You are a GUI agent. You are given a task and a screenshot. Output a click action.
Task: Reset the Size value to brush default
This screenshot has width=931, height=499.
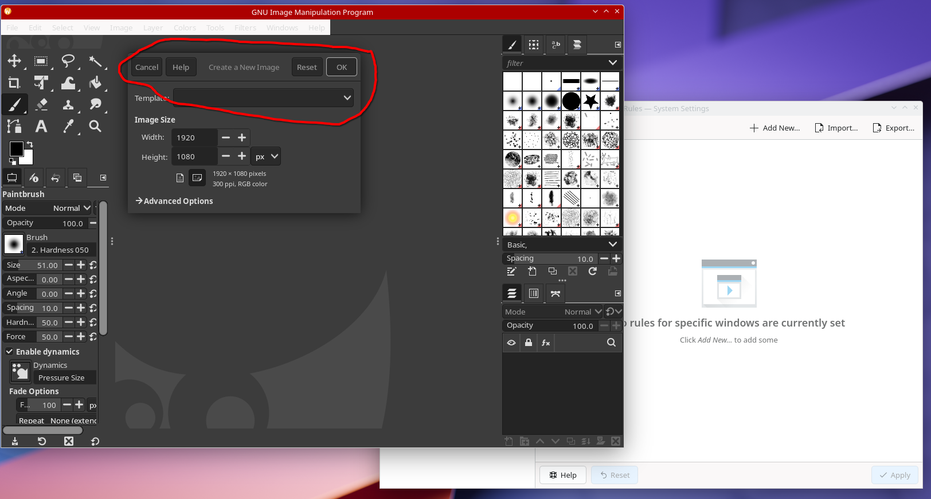(x=93, y=265)
